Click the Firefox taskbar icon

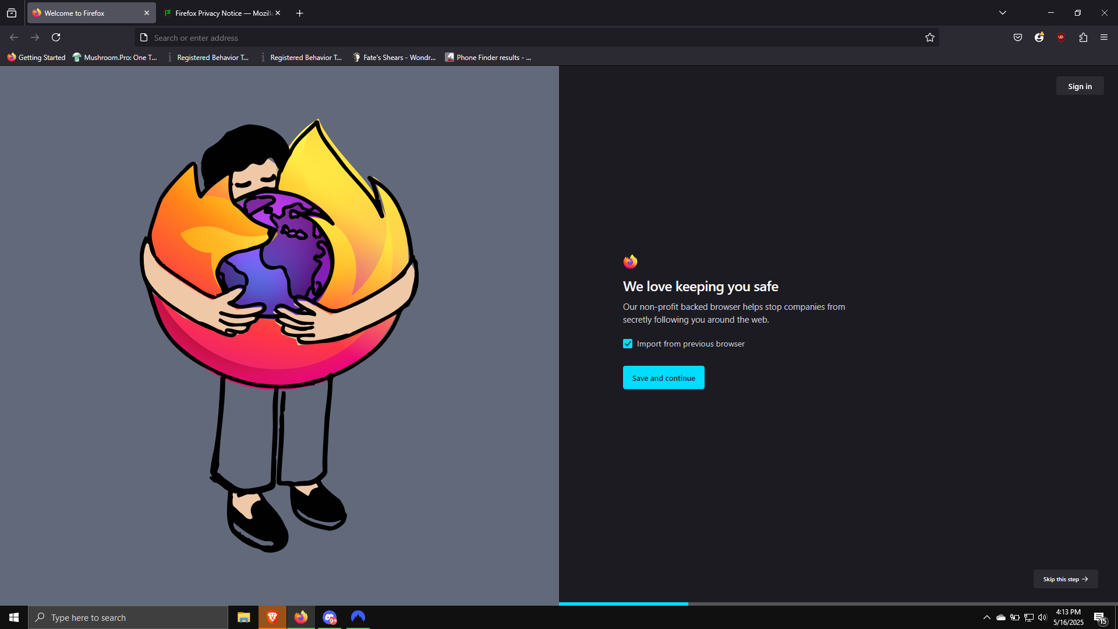pyautogui.click(x=300, y=617)
